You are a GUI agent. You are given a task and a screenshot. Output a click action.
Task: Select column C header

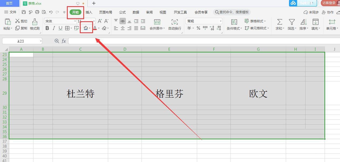pyautogui.click(x=80, y=49)
